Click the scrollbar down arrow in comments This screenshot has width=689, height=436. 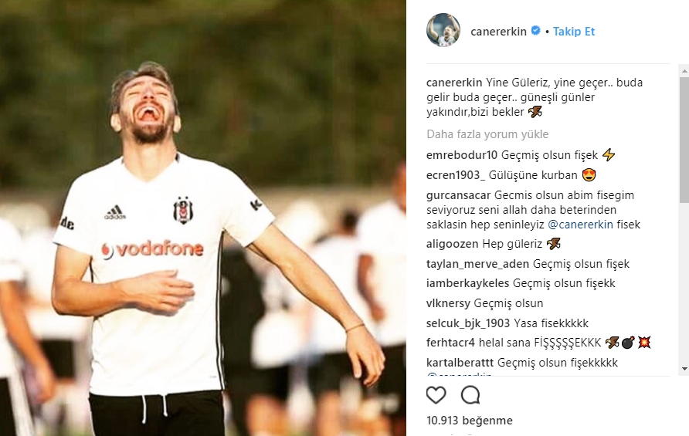click(x=684, y=369)
